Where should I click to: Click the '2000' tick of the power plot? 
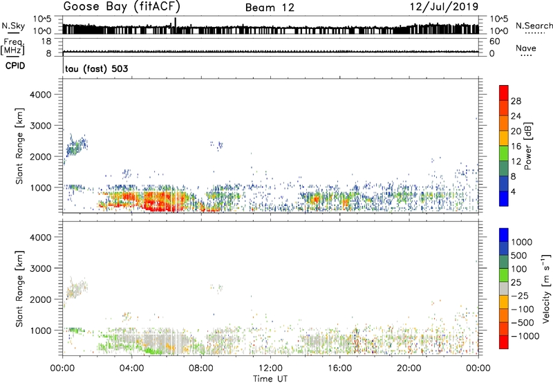pos(41,156)
